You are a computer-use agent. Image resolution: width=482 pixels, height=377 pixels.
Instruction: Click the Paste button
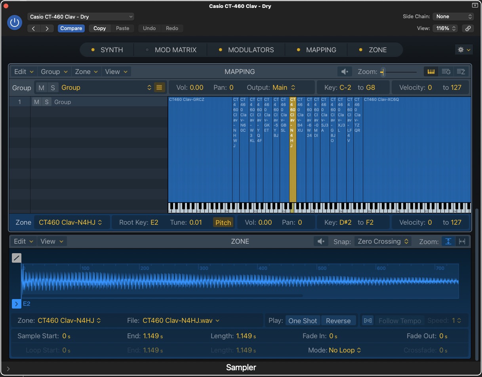point(122,28)
